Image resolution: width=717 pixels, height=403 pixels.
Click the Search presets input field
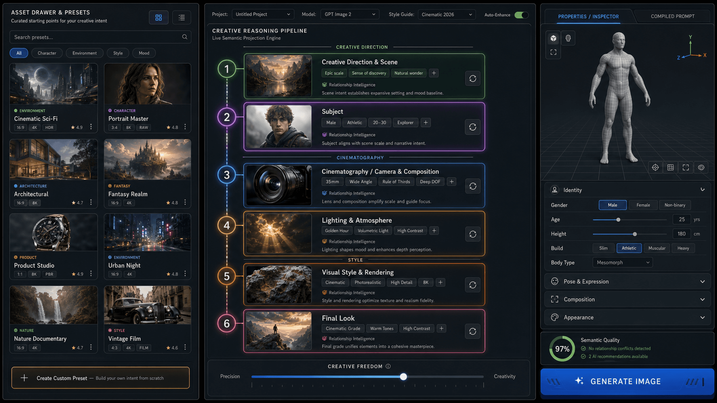(100, 37)
